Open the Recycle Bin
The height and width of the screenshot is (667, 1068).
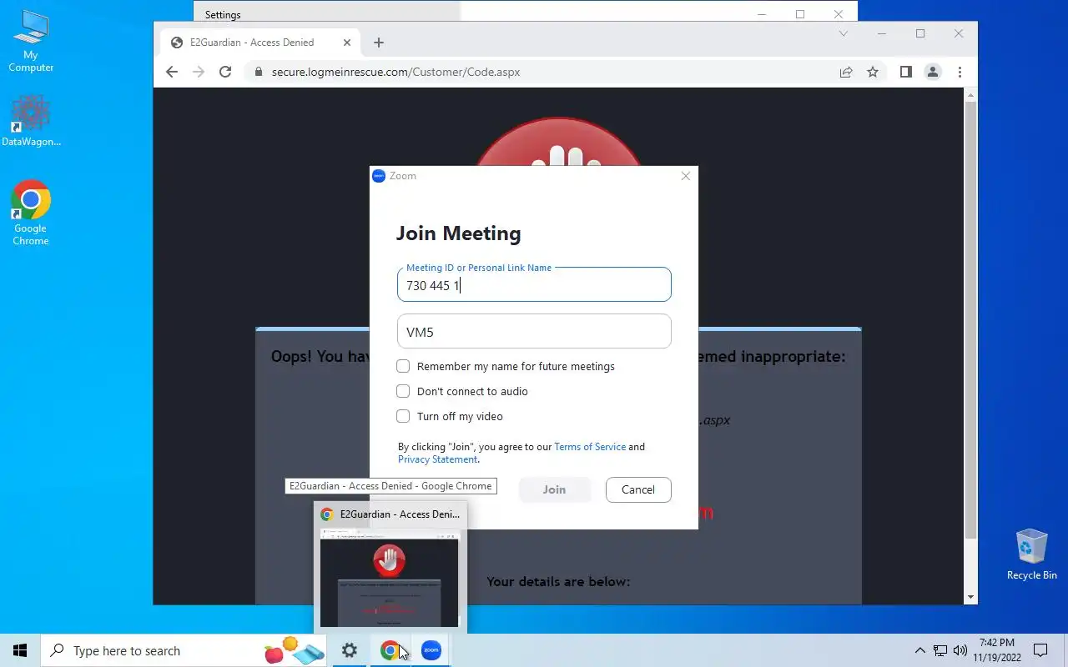click(x=1031, y=554)
